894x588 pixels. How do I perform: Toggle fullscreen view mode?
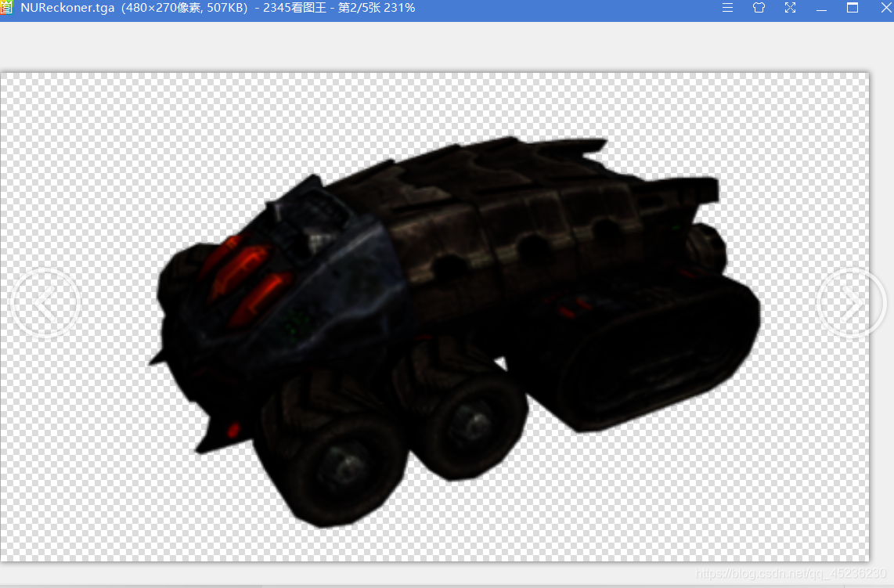tap(790, 8)
